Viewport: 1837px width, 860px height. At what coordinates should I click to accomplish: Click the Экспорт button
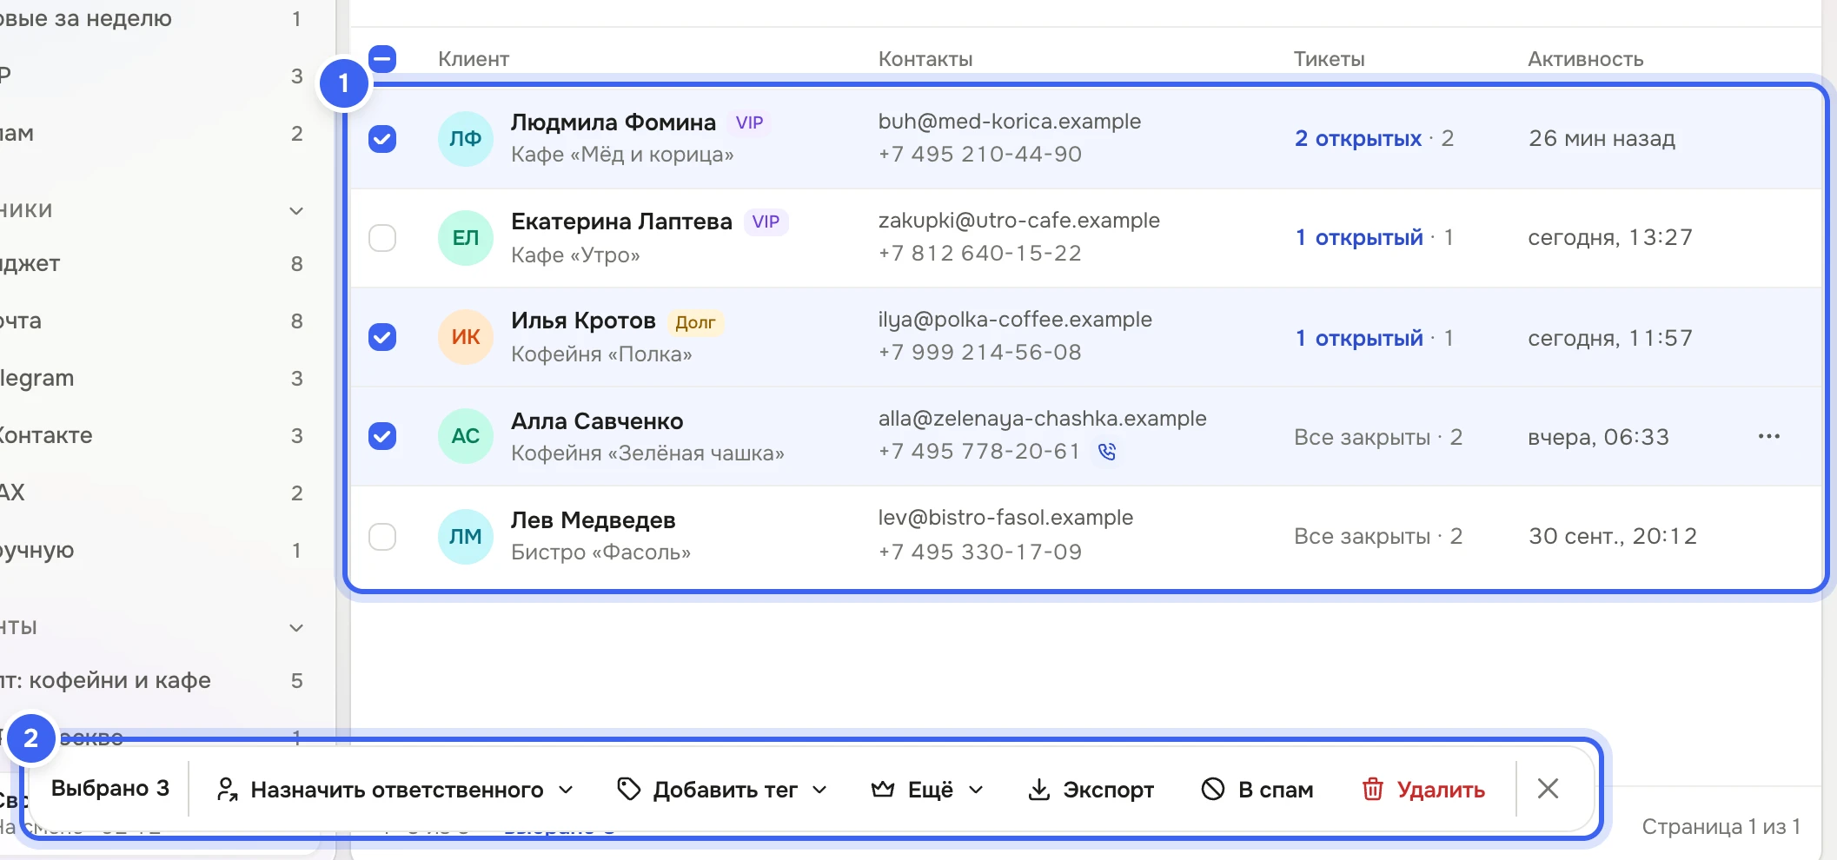1091,789
